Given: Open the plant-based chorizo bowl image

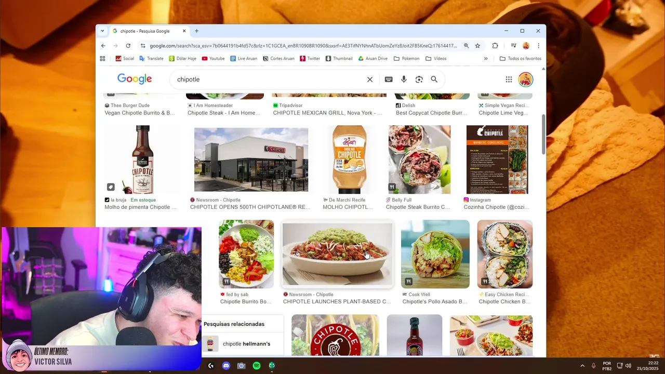Looking at the screenshot, I should pyautogui.click(x=337, y=255).
